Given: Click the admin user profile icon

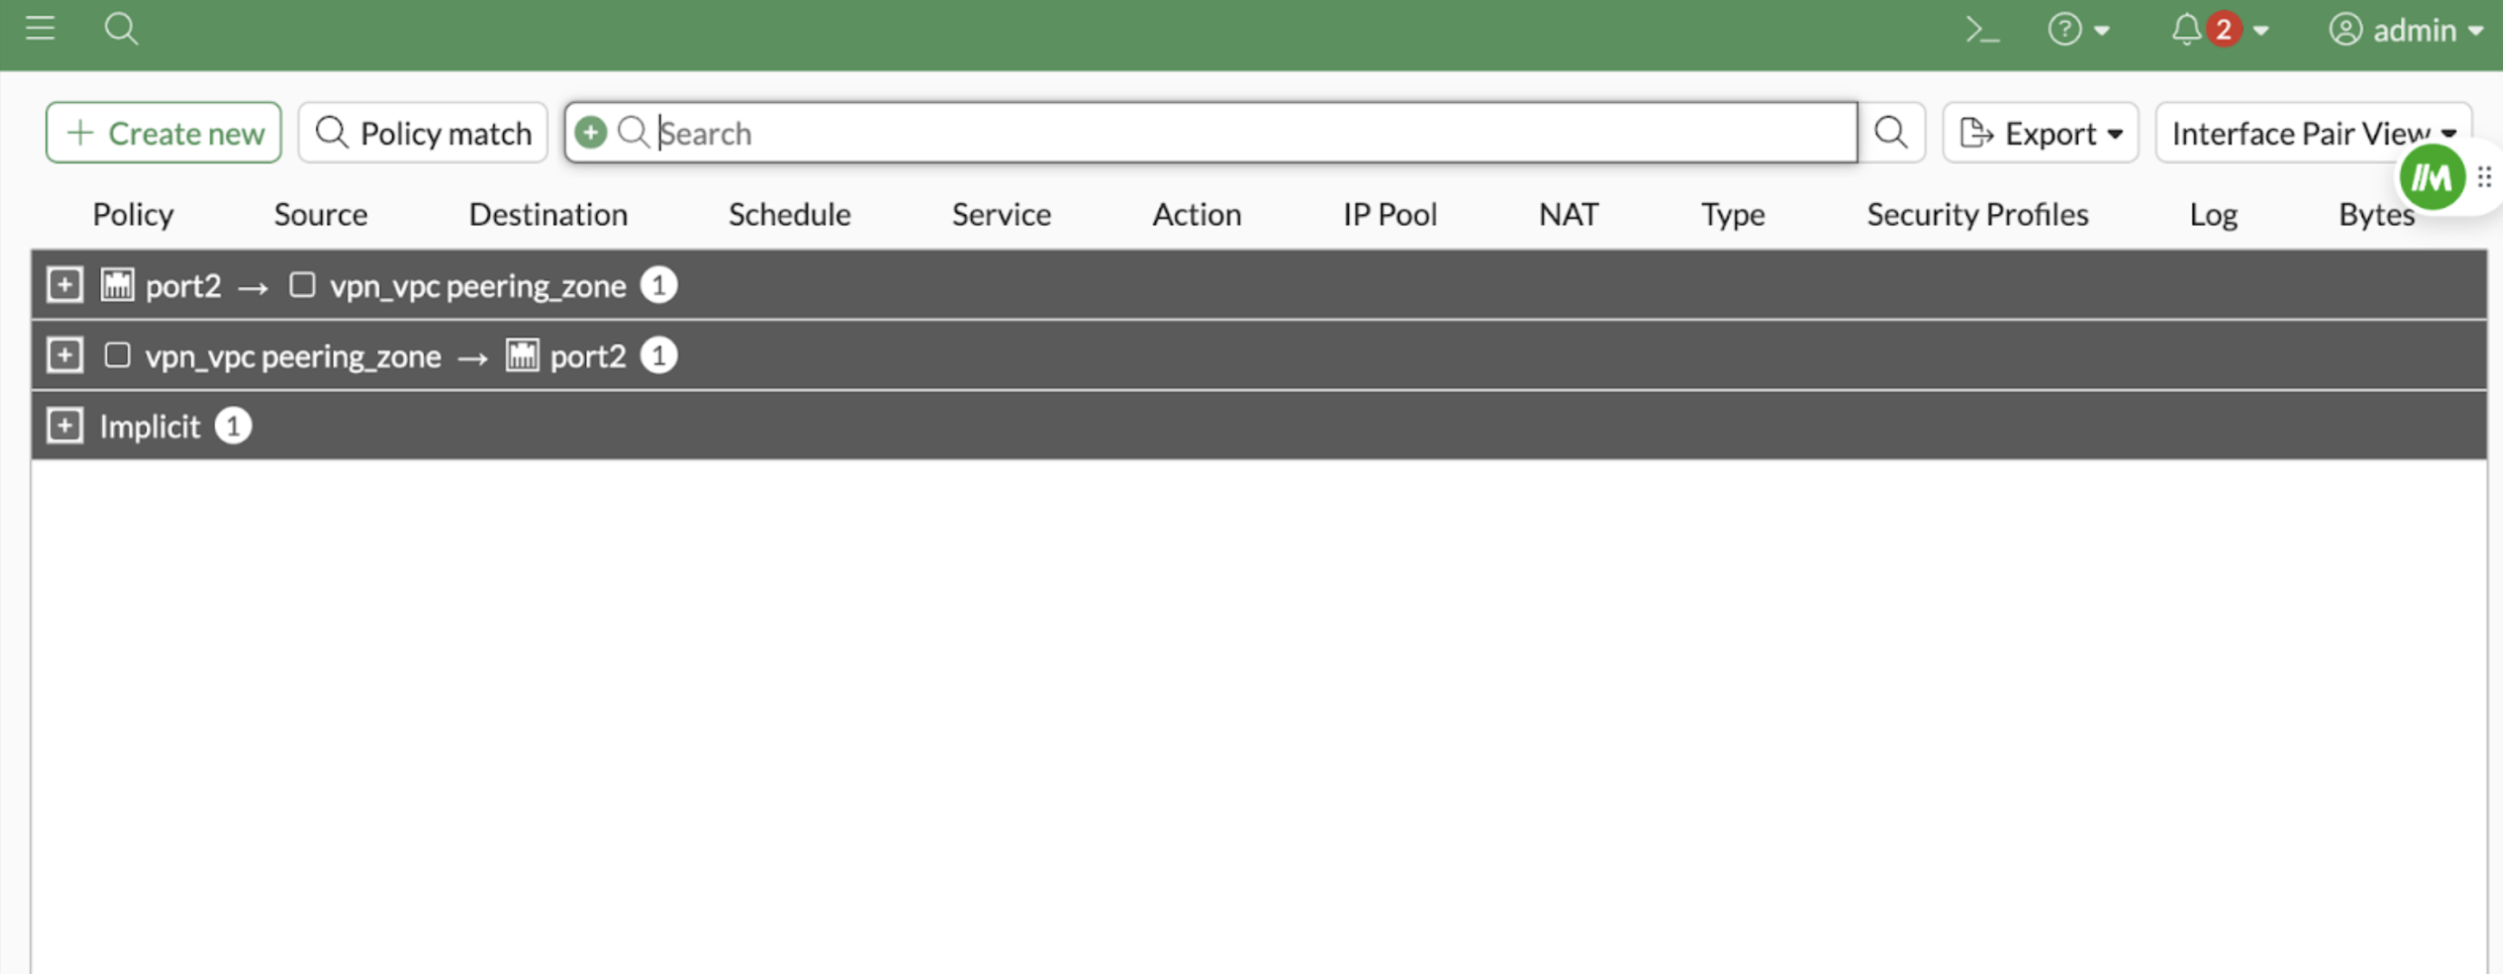Looking at the screenshot, I should (2346, 30).
